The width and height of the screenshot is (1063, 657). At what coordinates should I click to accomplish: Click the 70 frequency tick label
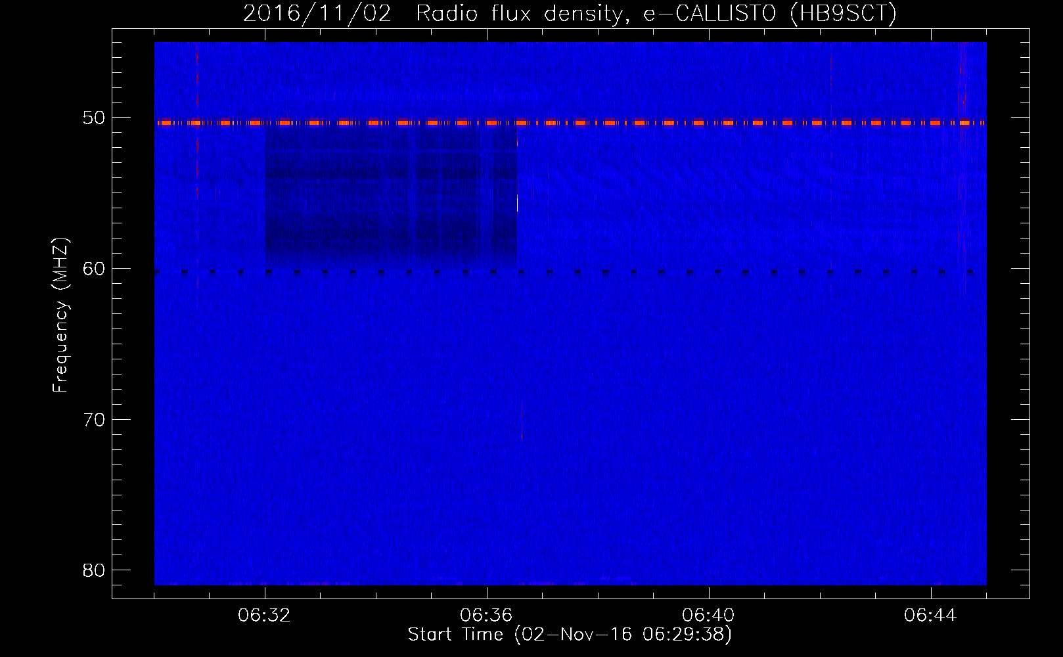(92, 419)
